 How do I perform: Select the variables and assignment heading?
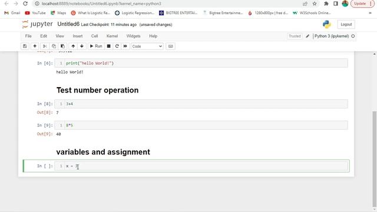coord(103,152)
